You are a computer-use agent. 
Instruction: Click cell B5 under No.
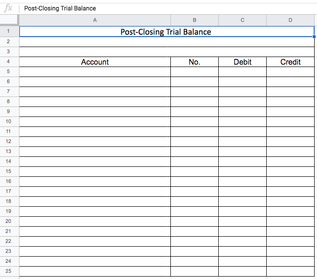[195, 72]
